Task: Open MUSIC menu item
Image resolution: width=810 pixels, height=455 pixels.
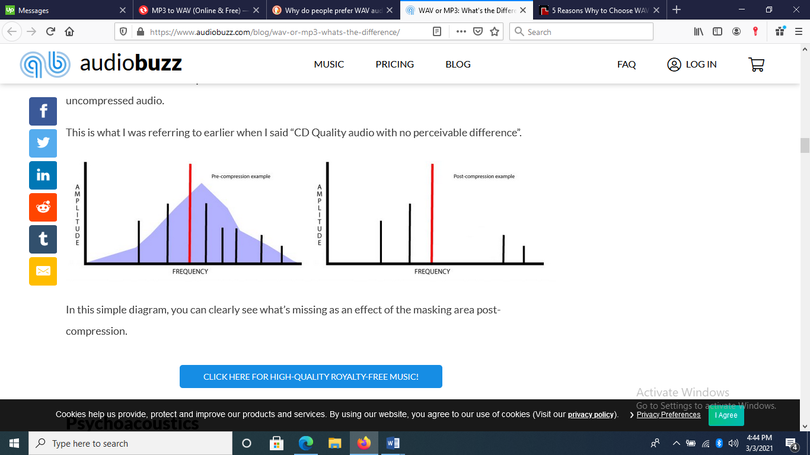Action: [329, 64]
